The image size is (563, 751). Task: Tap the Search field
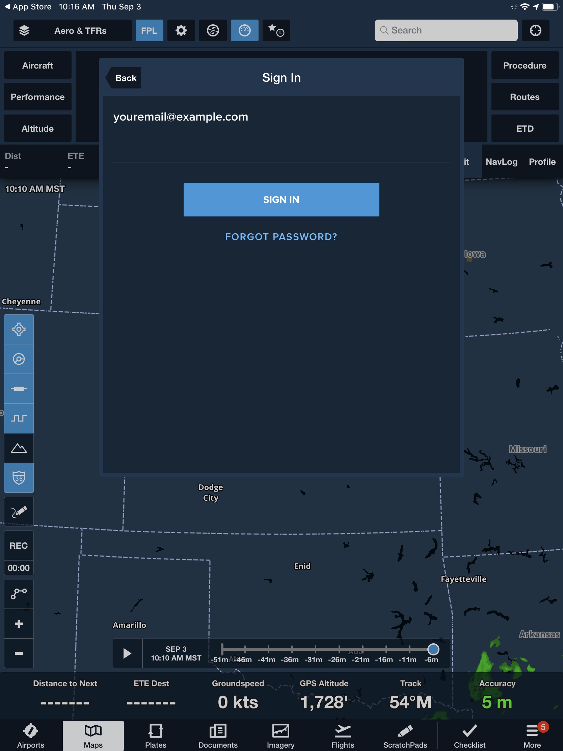(446, 30)
